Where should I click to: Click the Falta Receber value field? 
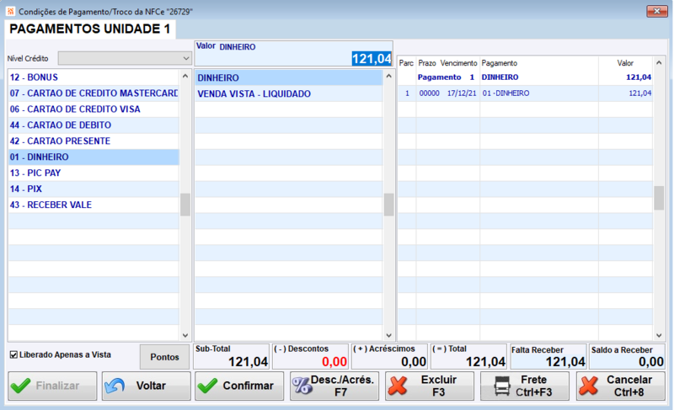(548, 356)
